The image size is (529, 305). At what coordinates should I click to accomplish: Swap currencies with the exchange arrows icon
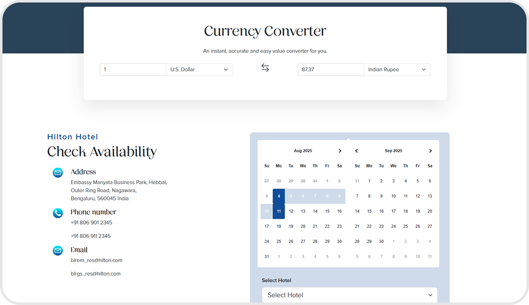(265, 68)
